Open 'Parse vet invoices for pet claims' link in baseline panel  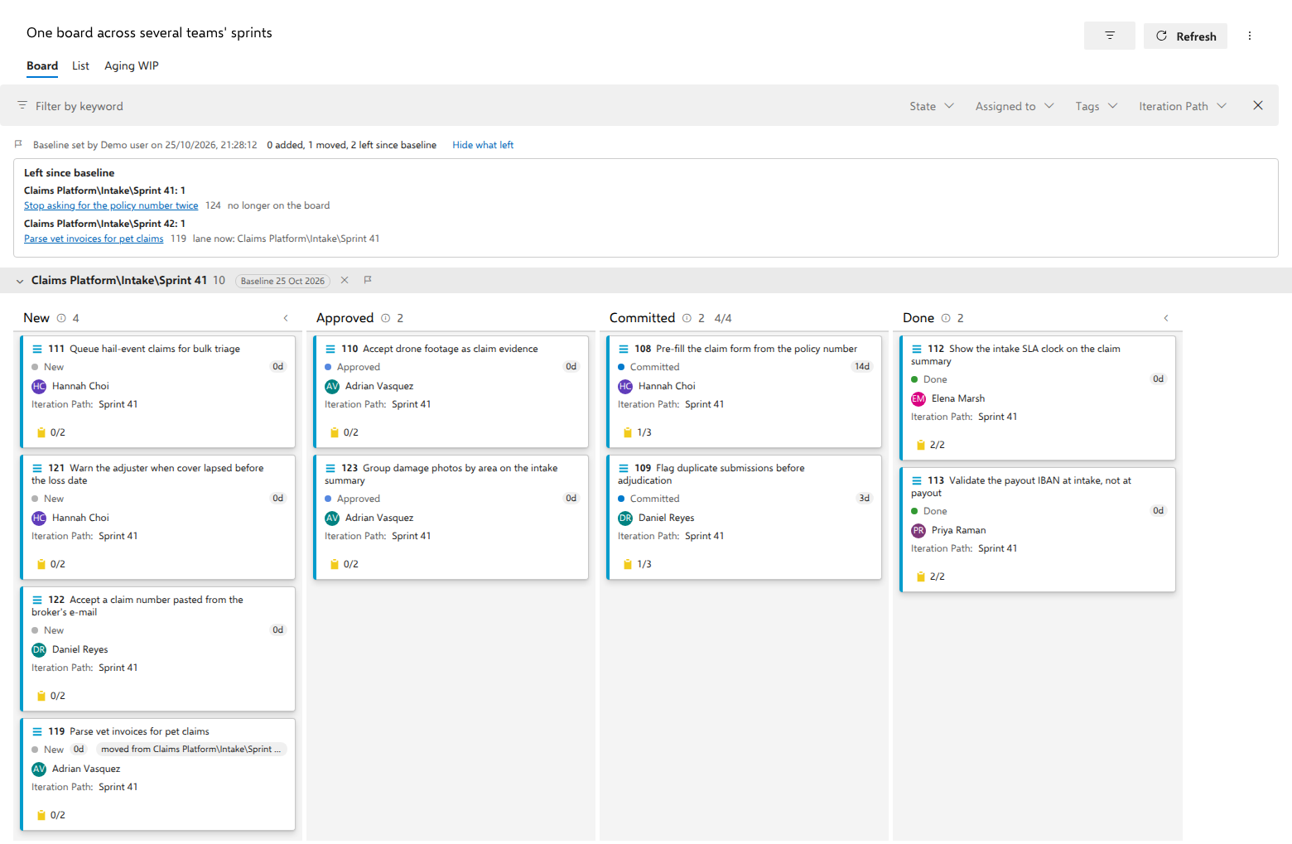click(94, 239)
